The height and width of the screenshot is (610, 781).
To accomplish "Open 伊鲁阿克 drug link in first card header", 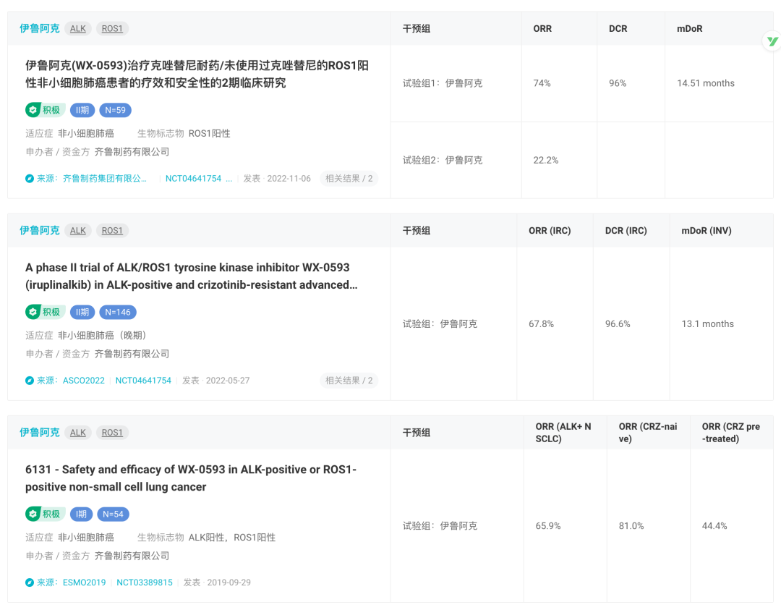I will [39, 28].
